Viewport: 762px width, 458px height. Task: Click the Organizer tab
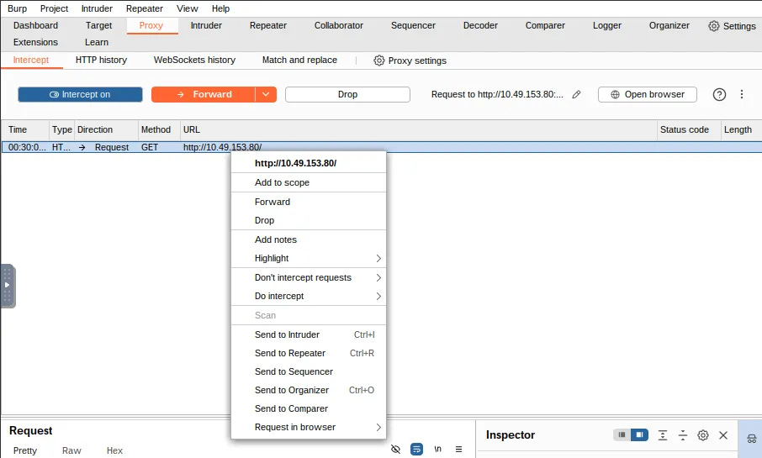(x=669, y=25)
